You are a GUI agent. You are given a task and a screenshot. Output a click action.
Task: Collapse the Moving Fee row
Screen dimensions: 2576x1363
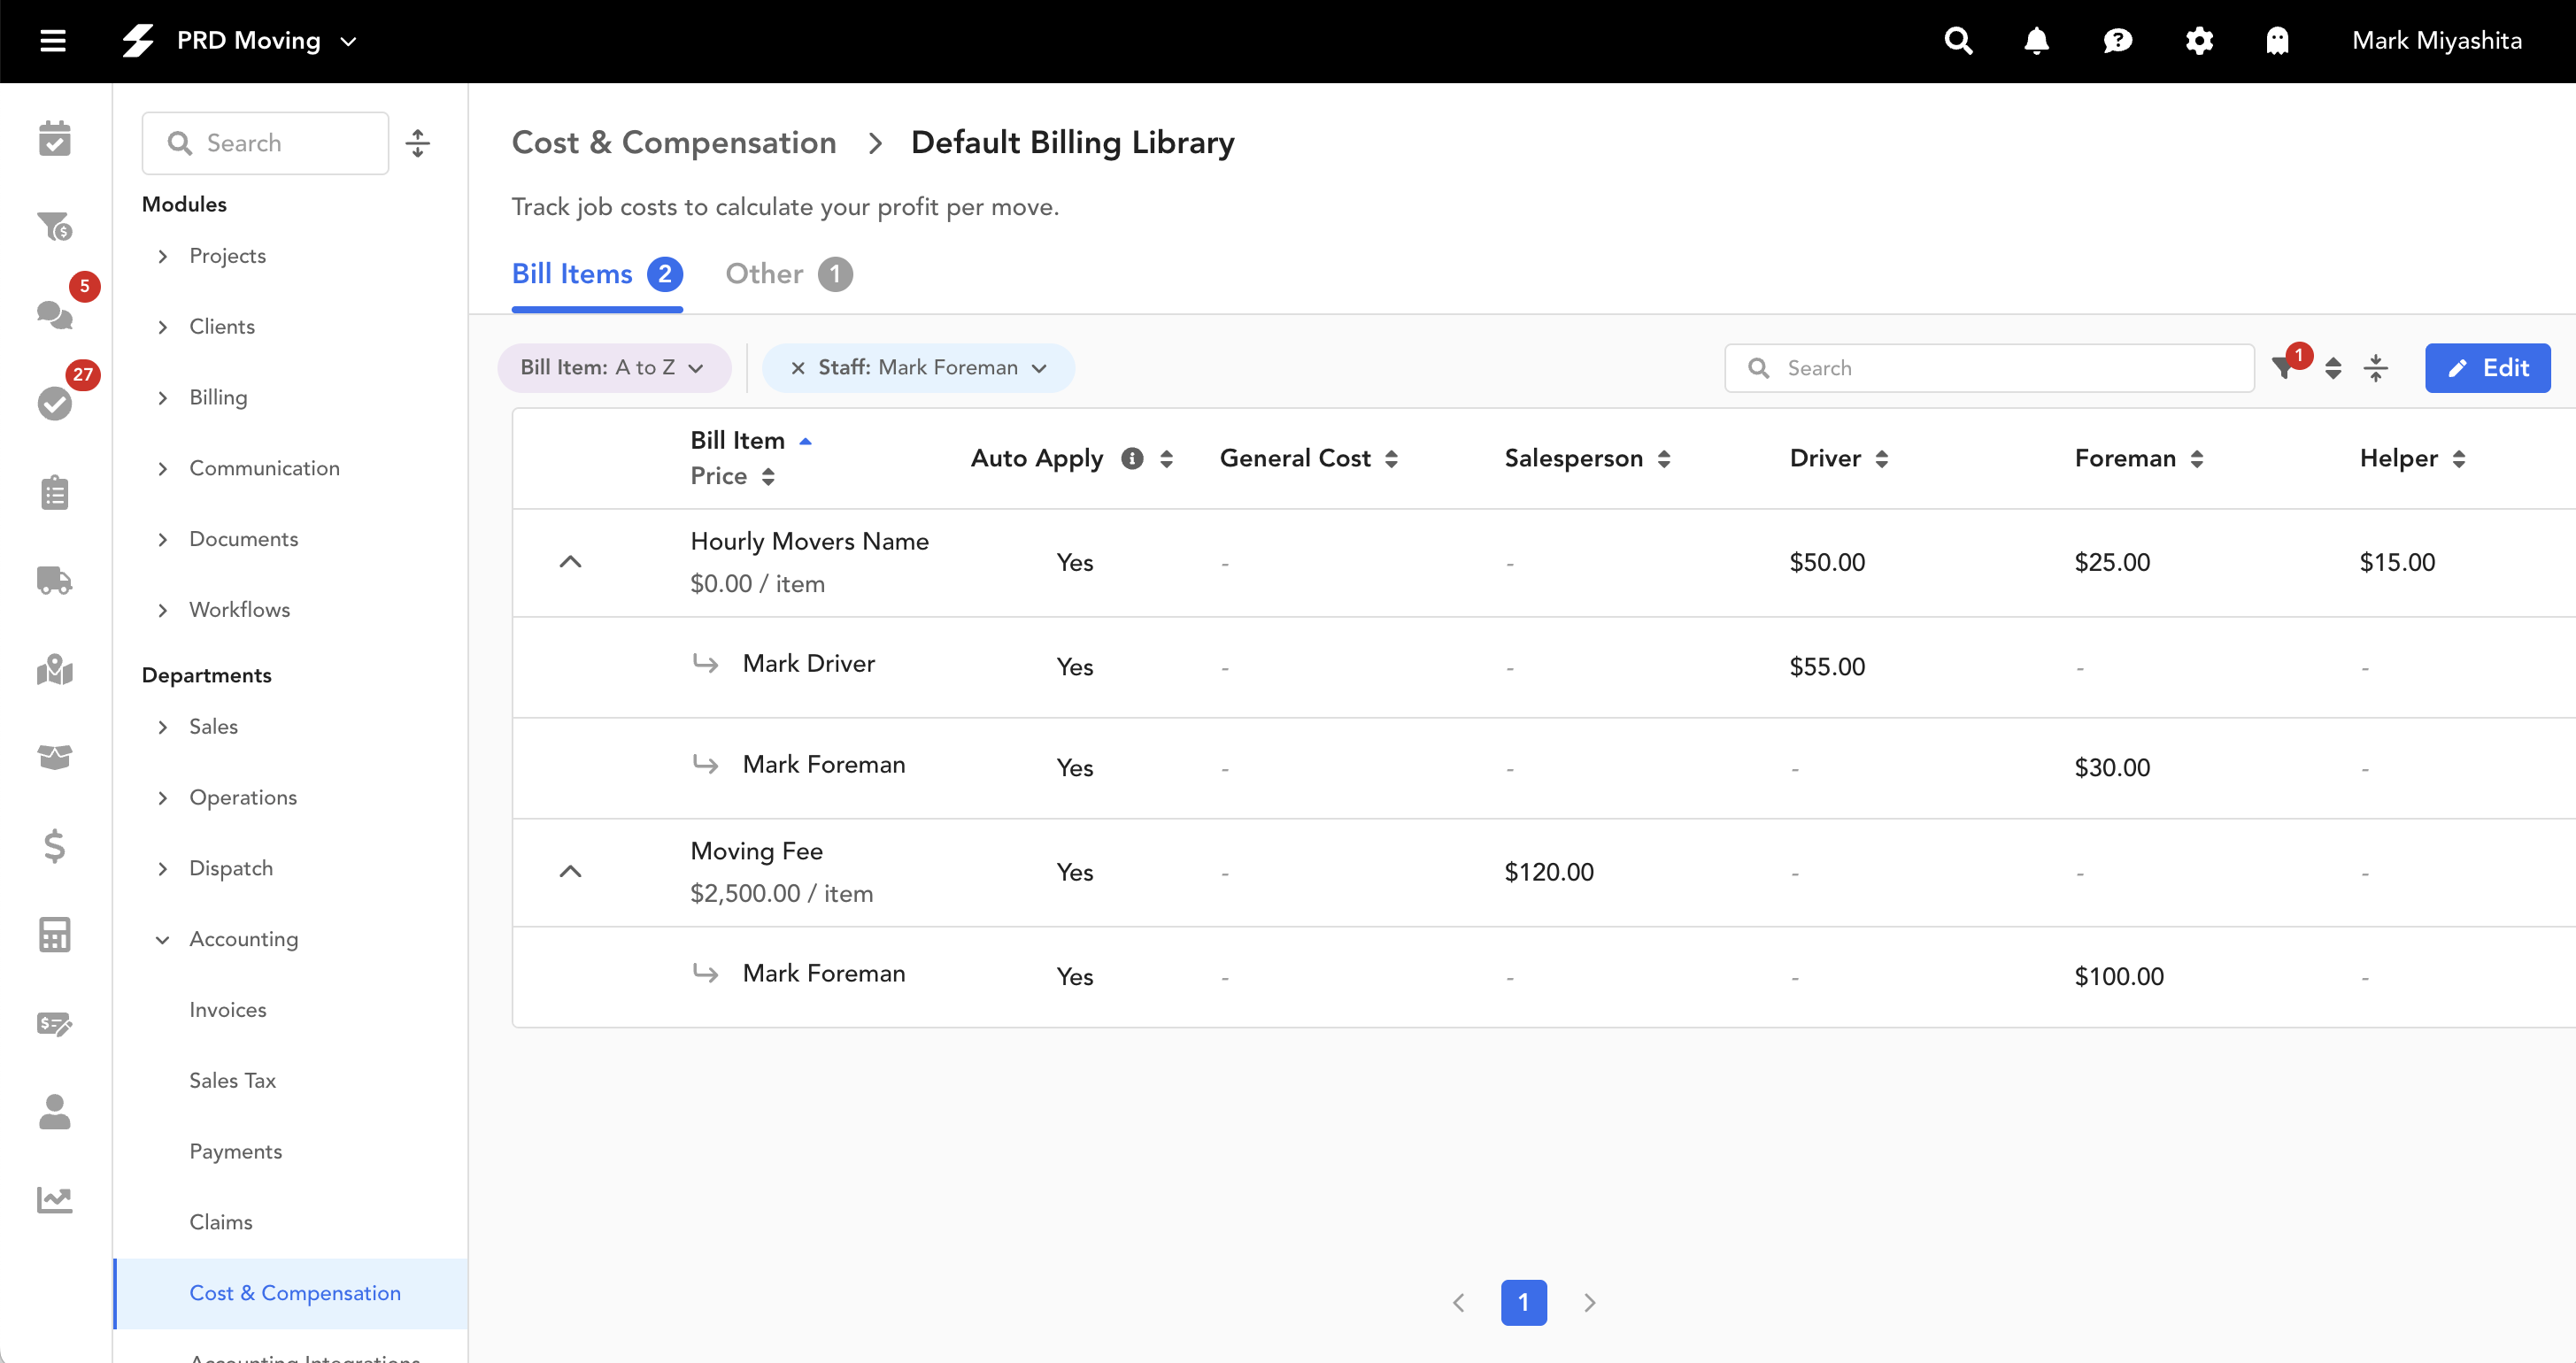coord(570,872)
